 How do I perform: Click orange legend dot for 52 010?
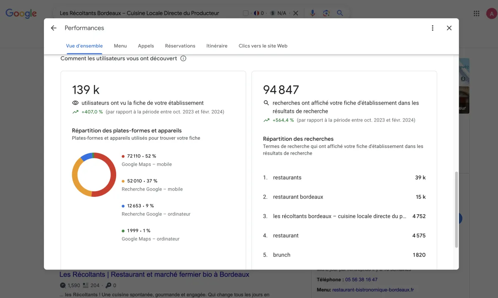click(123, 181)
